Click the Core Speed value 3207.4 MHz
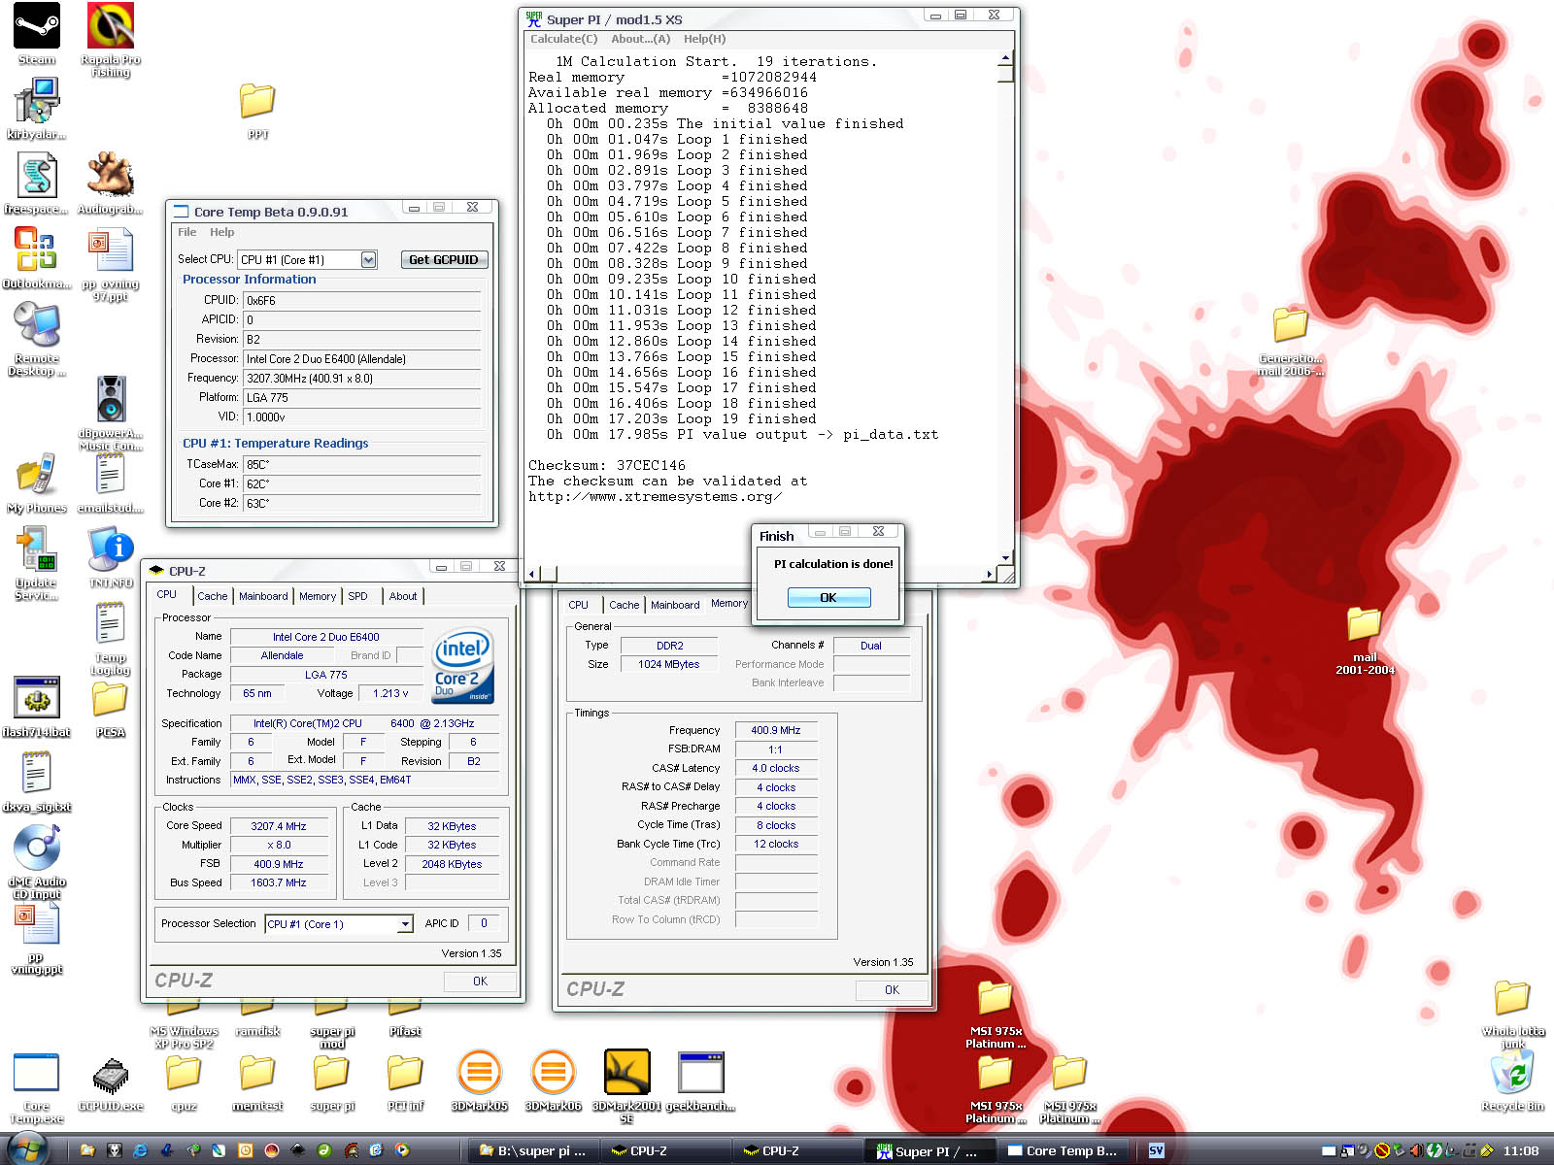 tap(278, 826)
